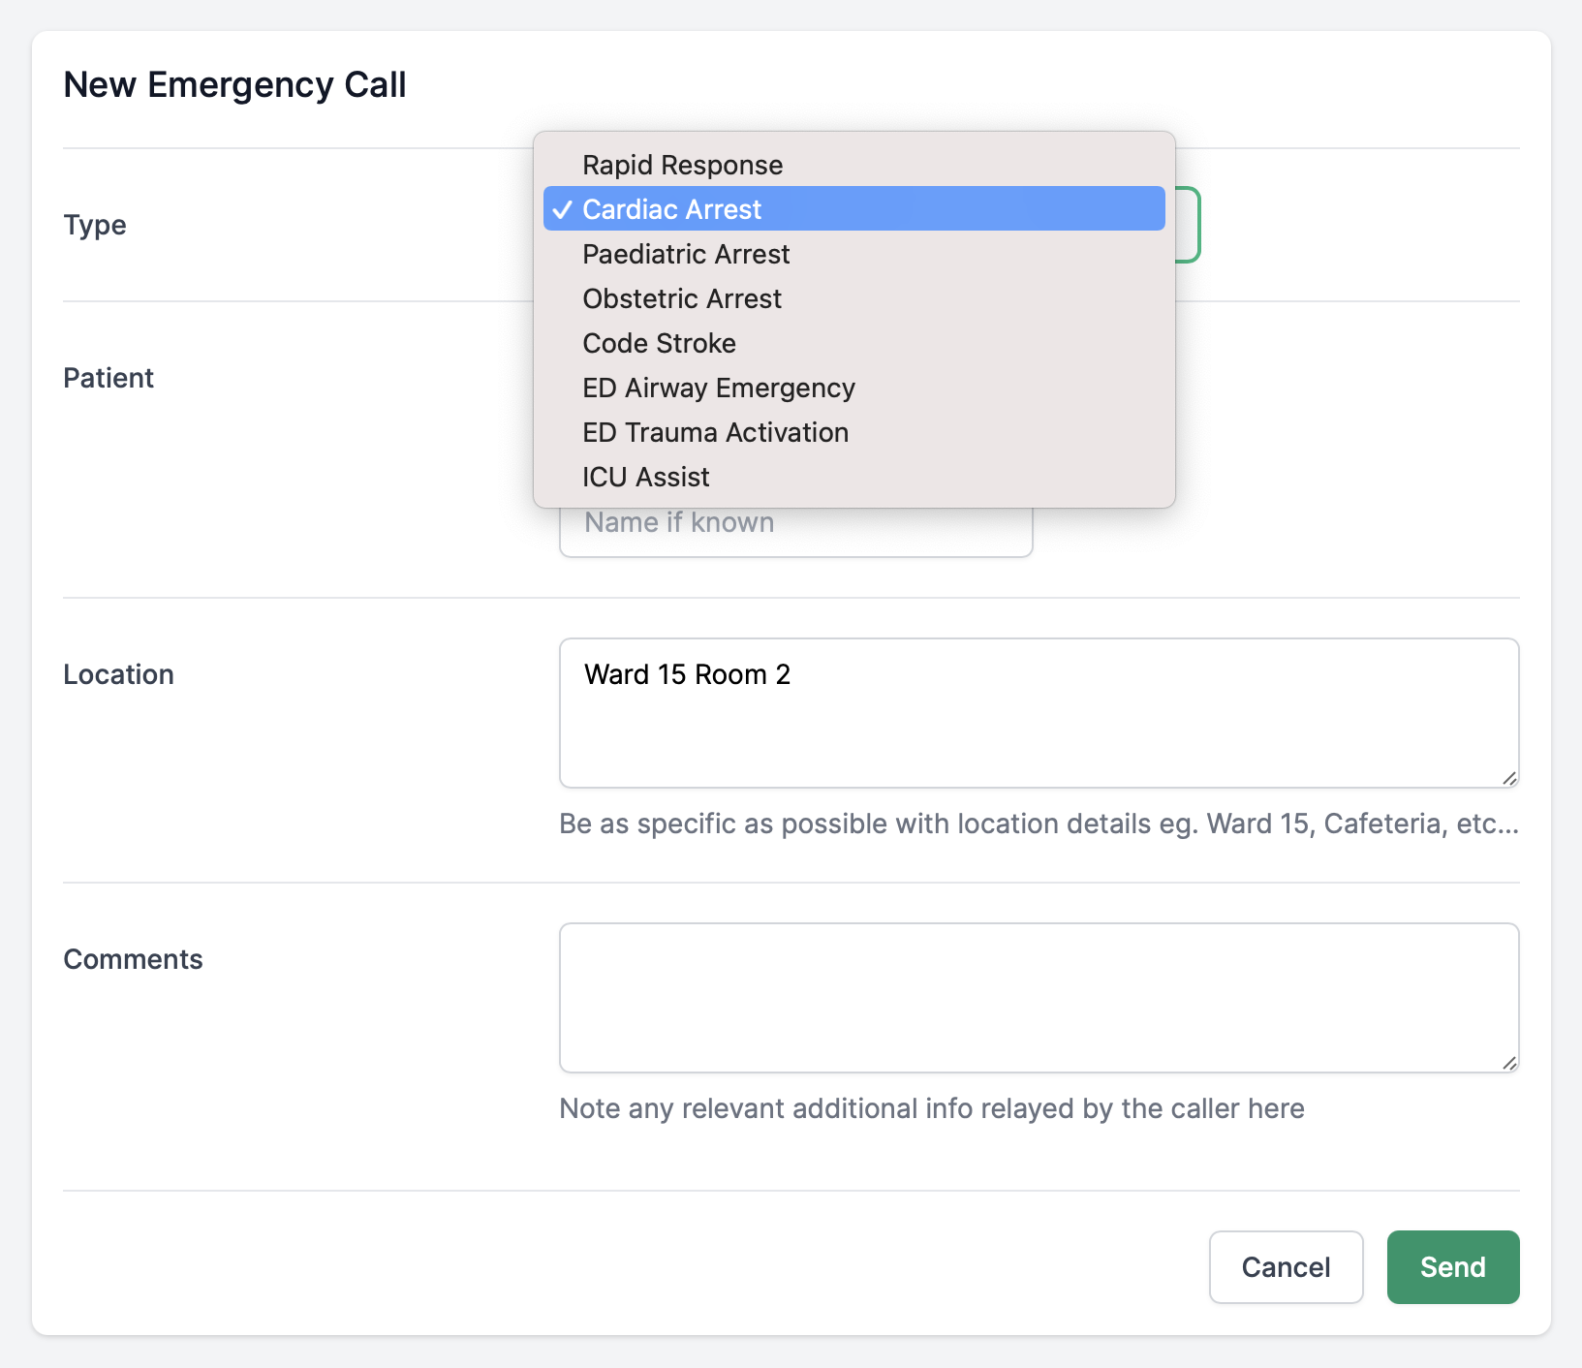Viewport: 1582px width, 1368px height.
Task: Click the Comments field label
Action: [133, 959]
